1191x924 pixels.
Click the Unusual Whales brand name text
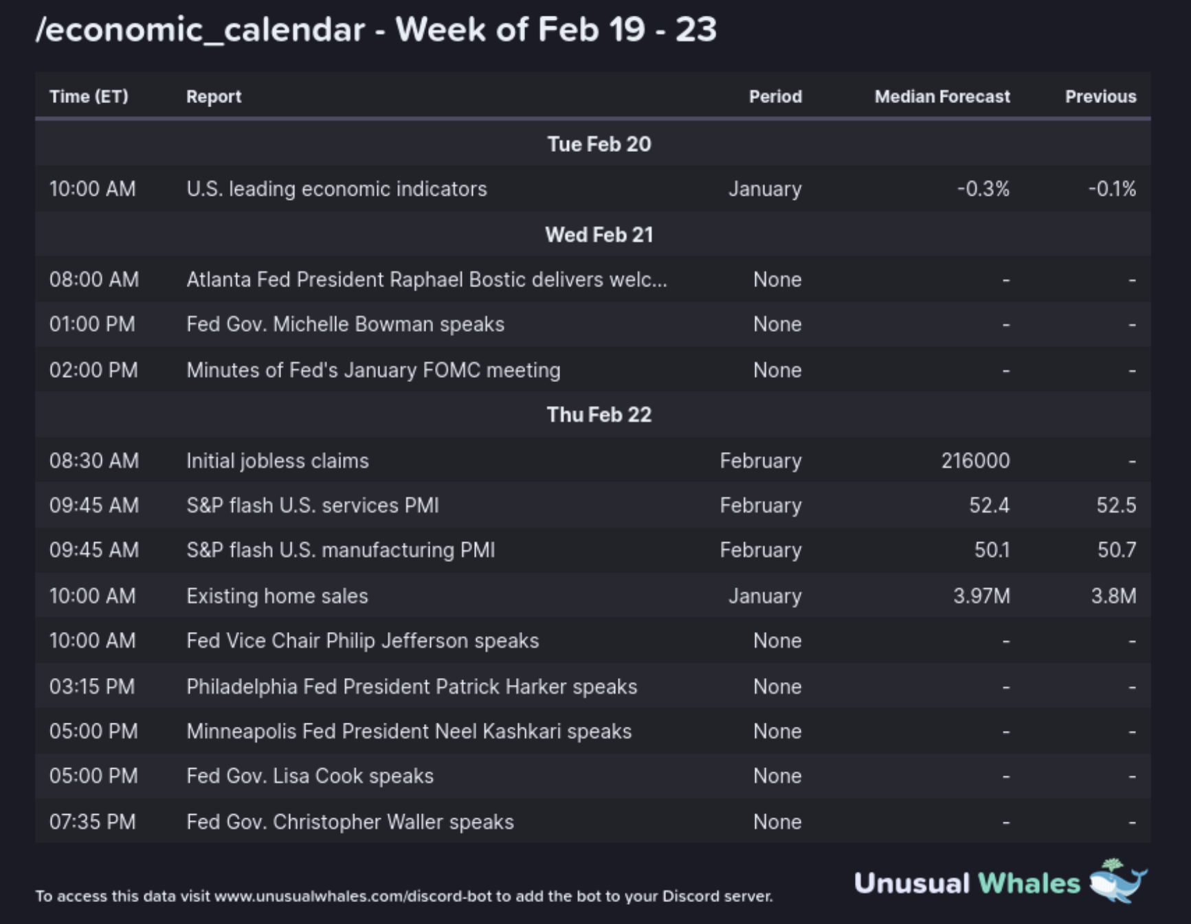[966, 883]
